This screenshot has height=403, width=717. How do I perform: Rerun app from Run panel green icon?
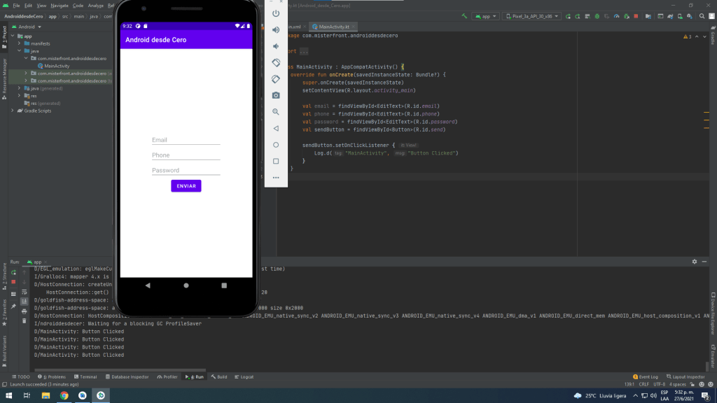point(14,272)
